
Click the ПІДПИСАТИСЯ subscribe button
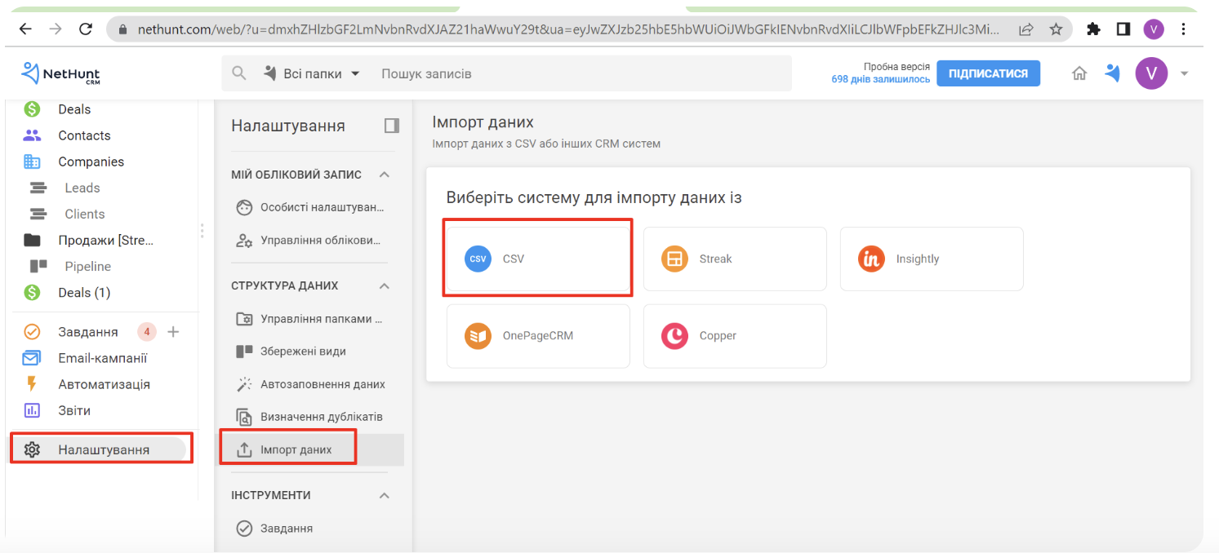tap(988, 73)
